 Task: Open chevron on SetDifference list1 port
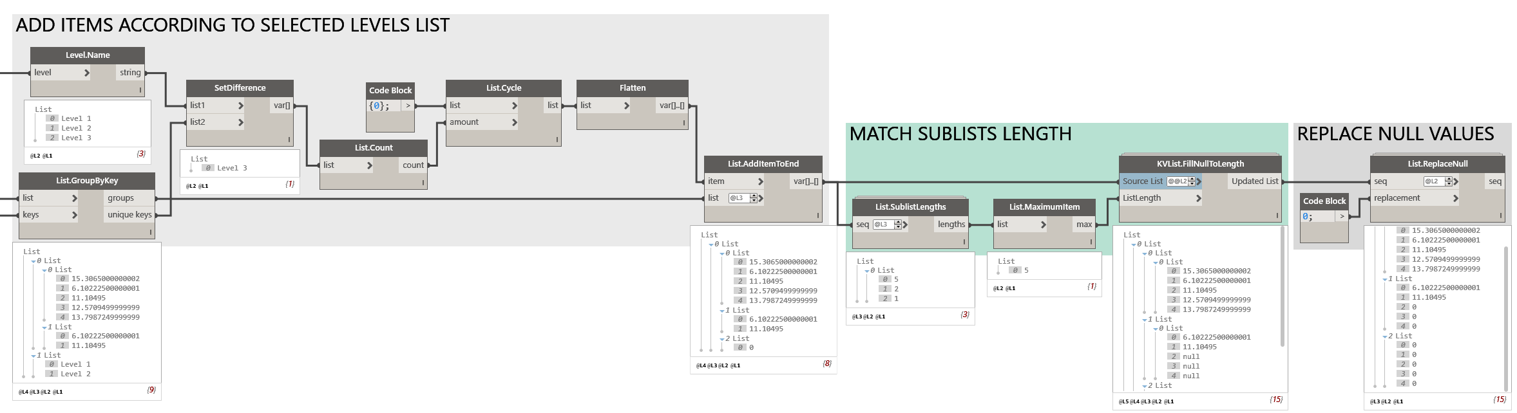click(241, 106)
